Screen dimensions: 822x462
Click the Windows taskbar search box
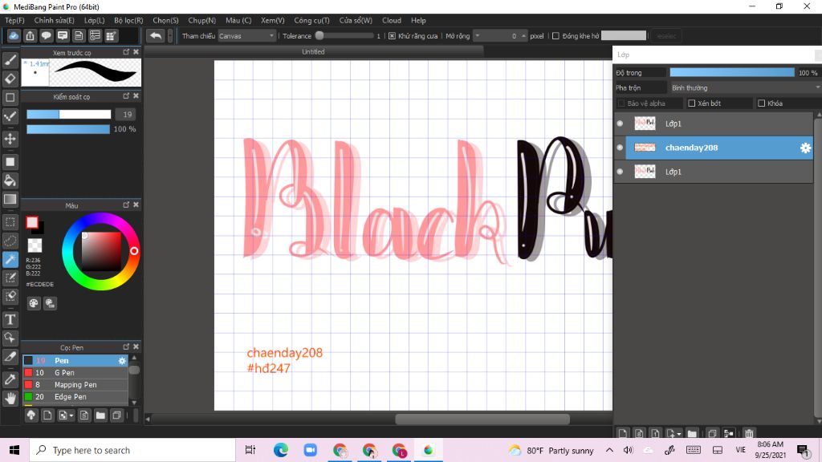(x=132, y=450)
